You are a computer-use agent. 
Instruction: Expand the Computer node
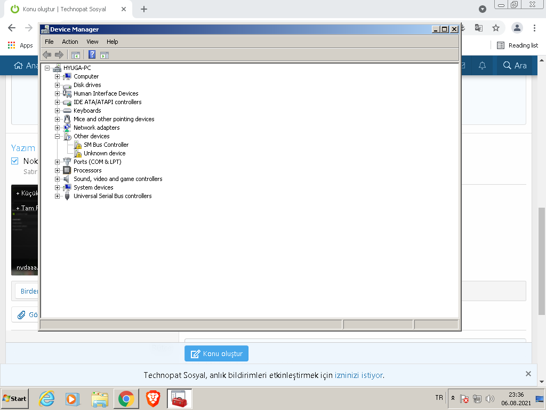pos(57,76)
